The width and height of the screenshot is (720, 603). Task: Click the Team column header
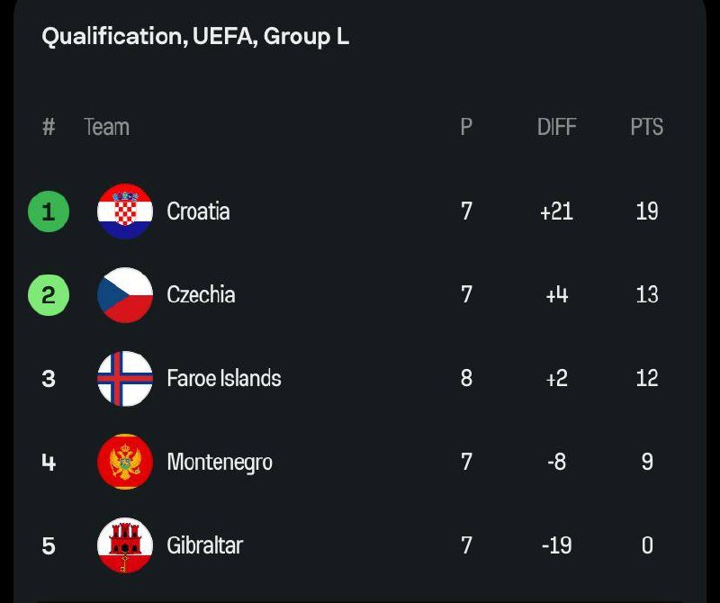pyautogui.click(x=106, y=128)
